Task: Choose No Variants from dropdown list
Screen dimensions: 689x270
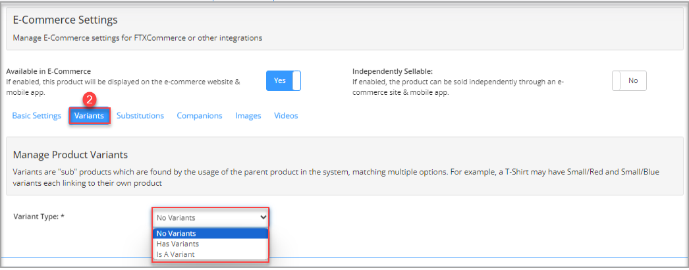Action: [211, 234]
